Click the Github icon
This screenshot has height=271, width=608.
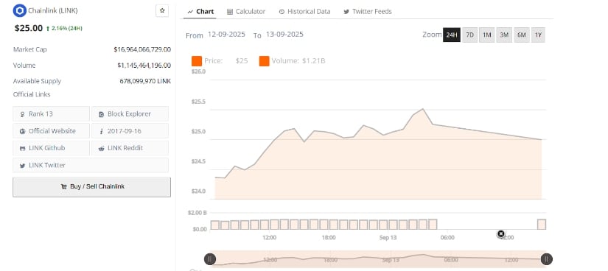point(22,149)
